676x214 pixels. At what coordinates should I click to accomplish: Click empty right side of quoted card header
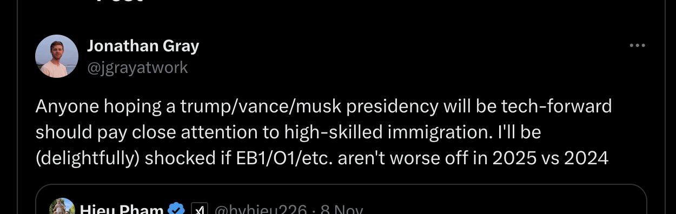pos(503,208)
